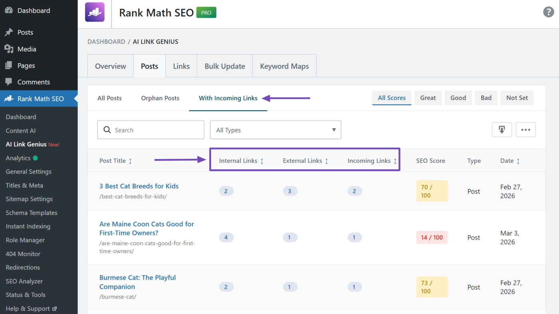559x314 pixels.
Task: Filter scores by Great
Action: 428,98
